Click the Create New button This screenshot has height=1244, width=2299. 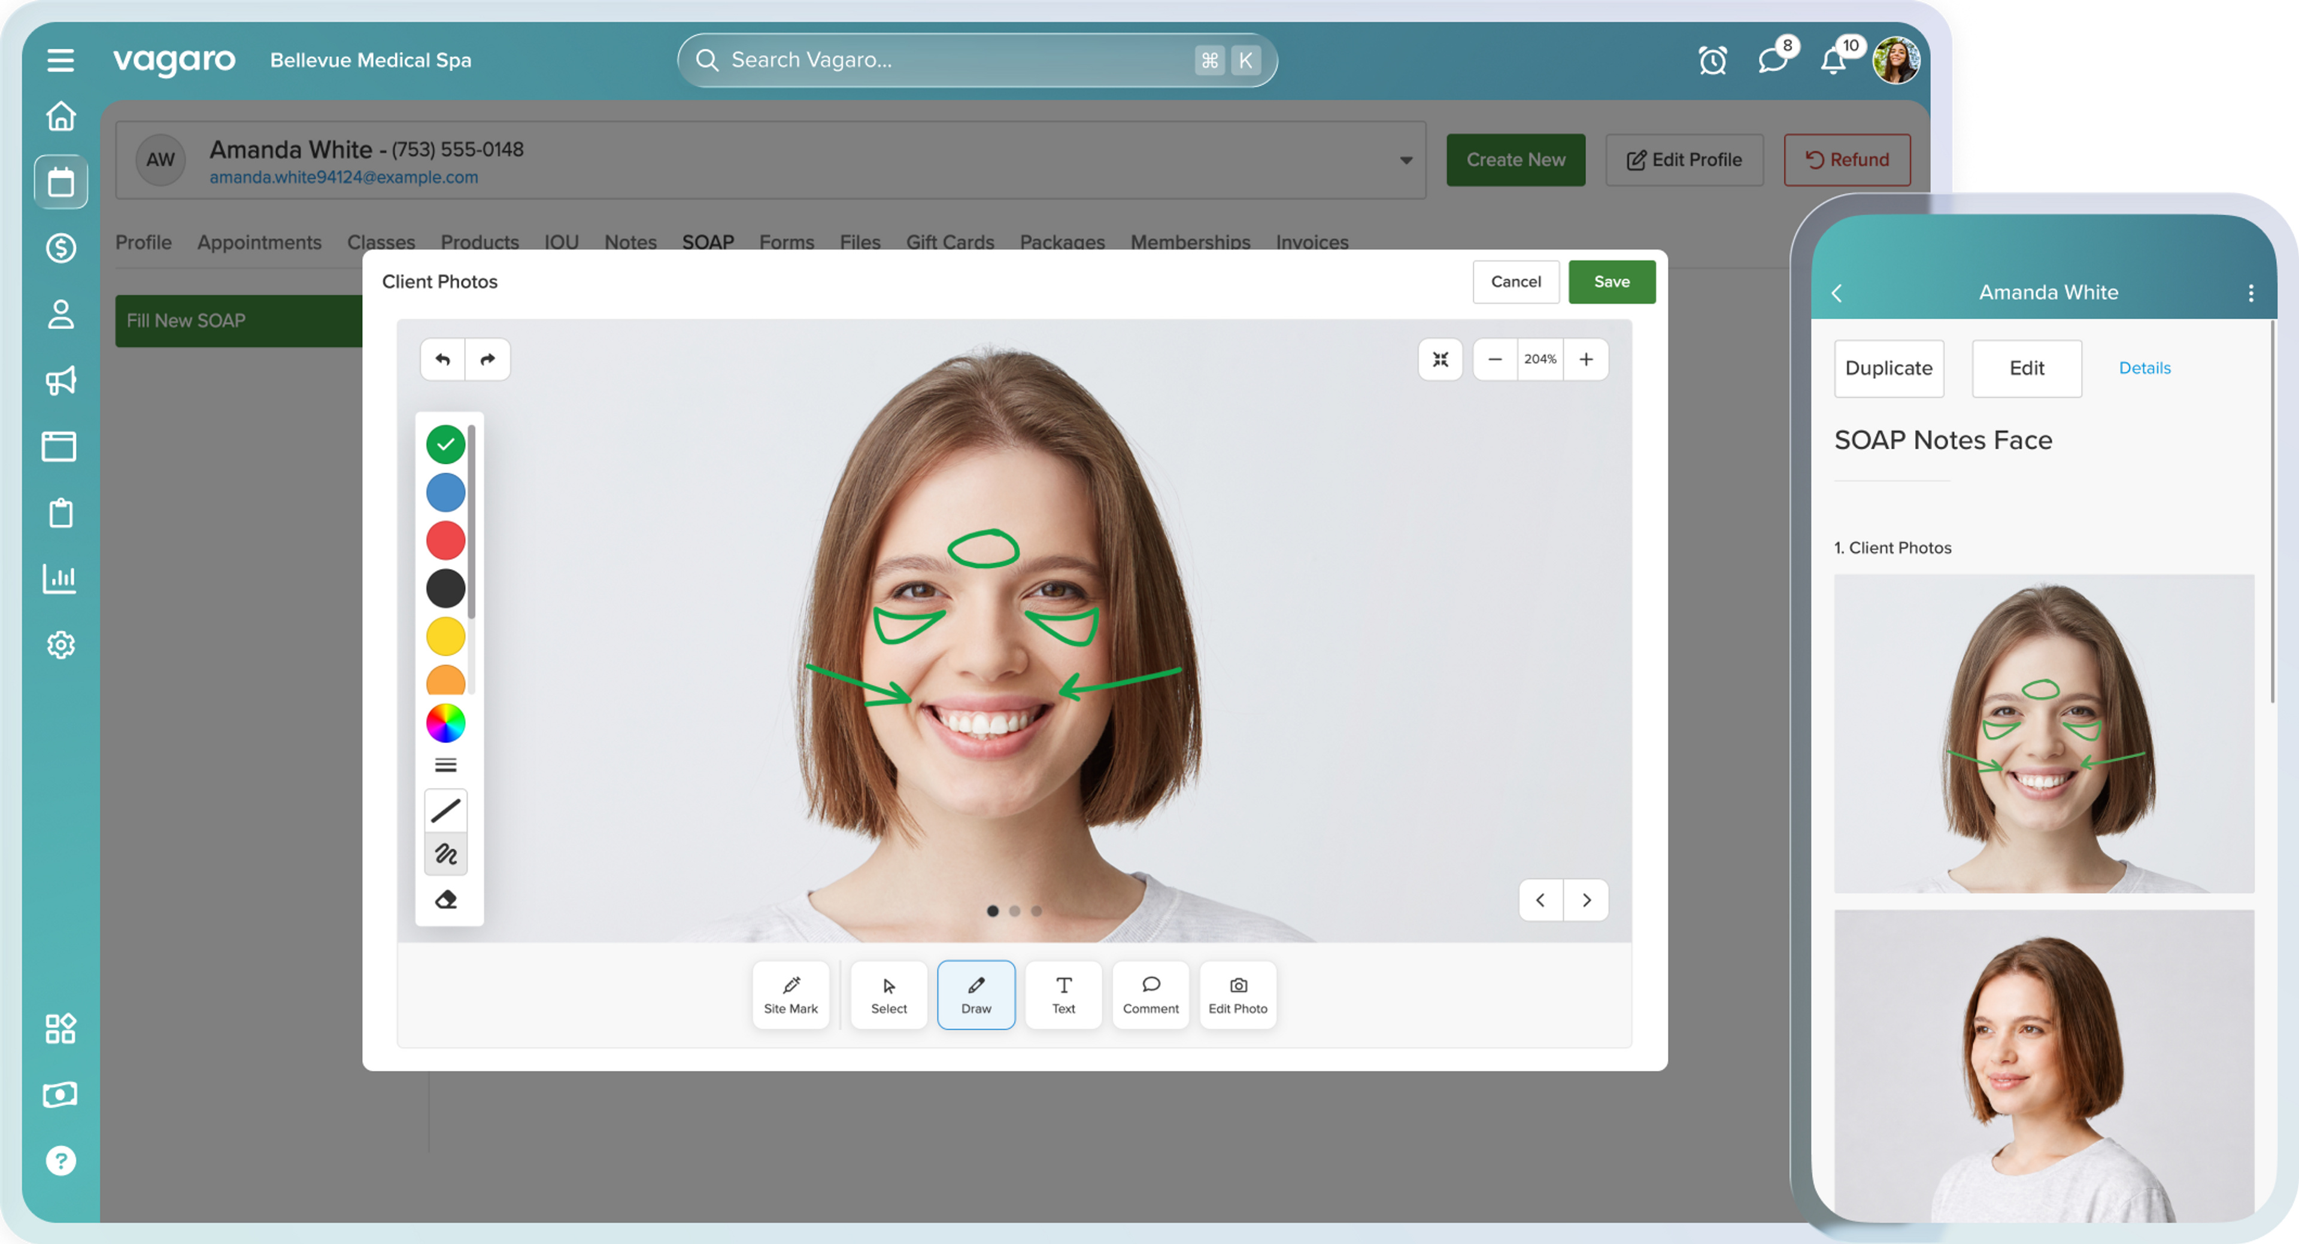point(1517,160)
